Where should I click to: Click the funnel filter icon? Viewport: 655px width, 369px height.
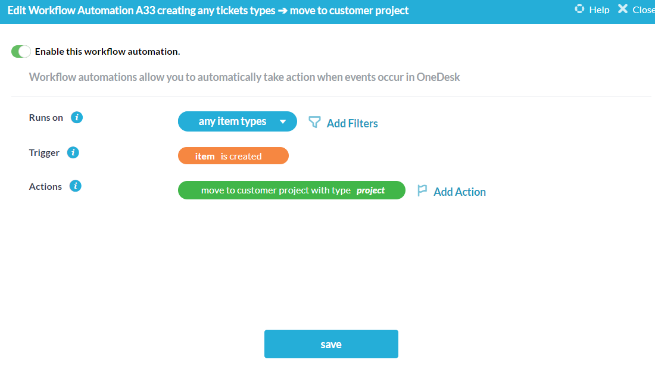click(x=314, y=123)
